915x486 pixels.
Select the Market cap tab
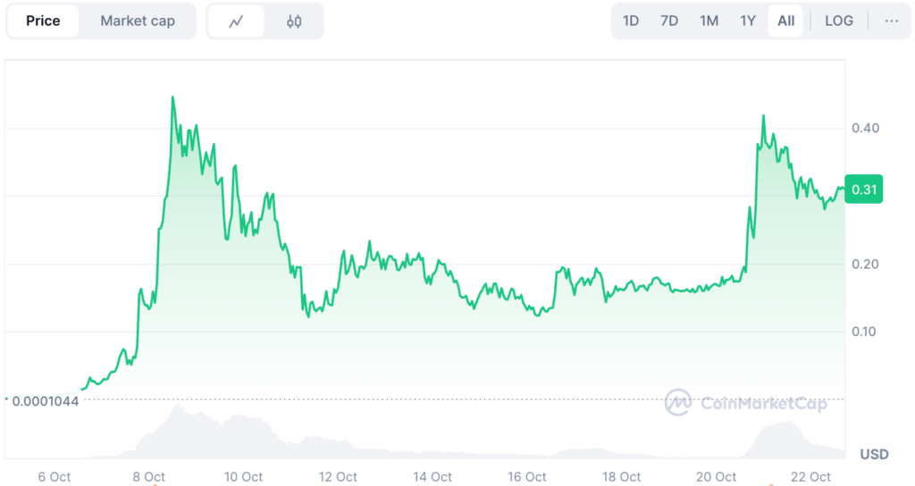click(x=138, y=21)
